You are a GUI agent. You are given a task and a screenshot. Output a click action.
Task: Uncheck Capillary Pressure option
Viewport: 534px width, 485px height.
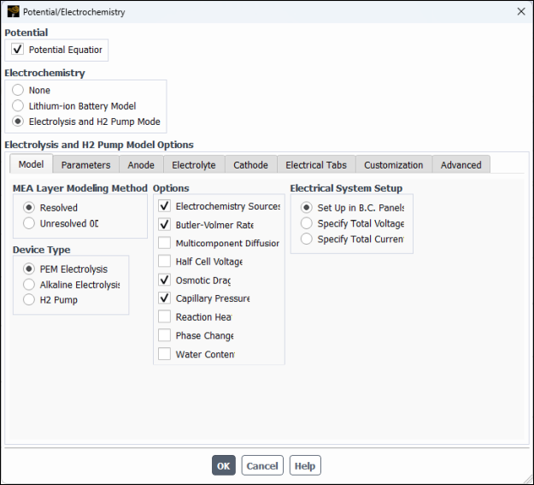pyautogui.click(x=165, y=298)
